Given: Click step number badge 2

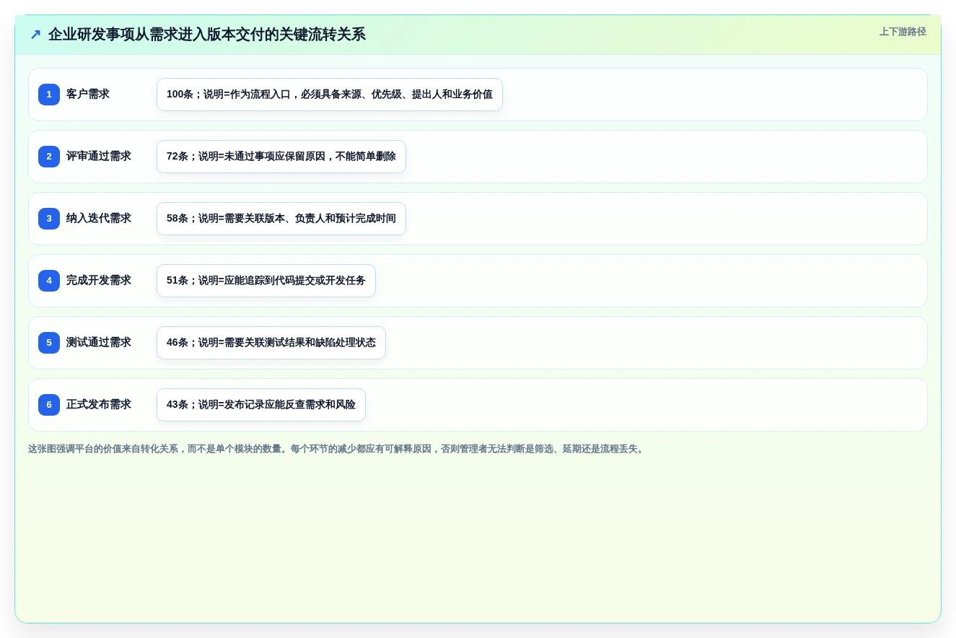Looking at the screenshot, I should (49, 157).
